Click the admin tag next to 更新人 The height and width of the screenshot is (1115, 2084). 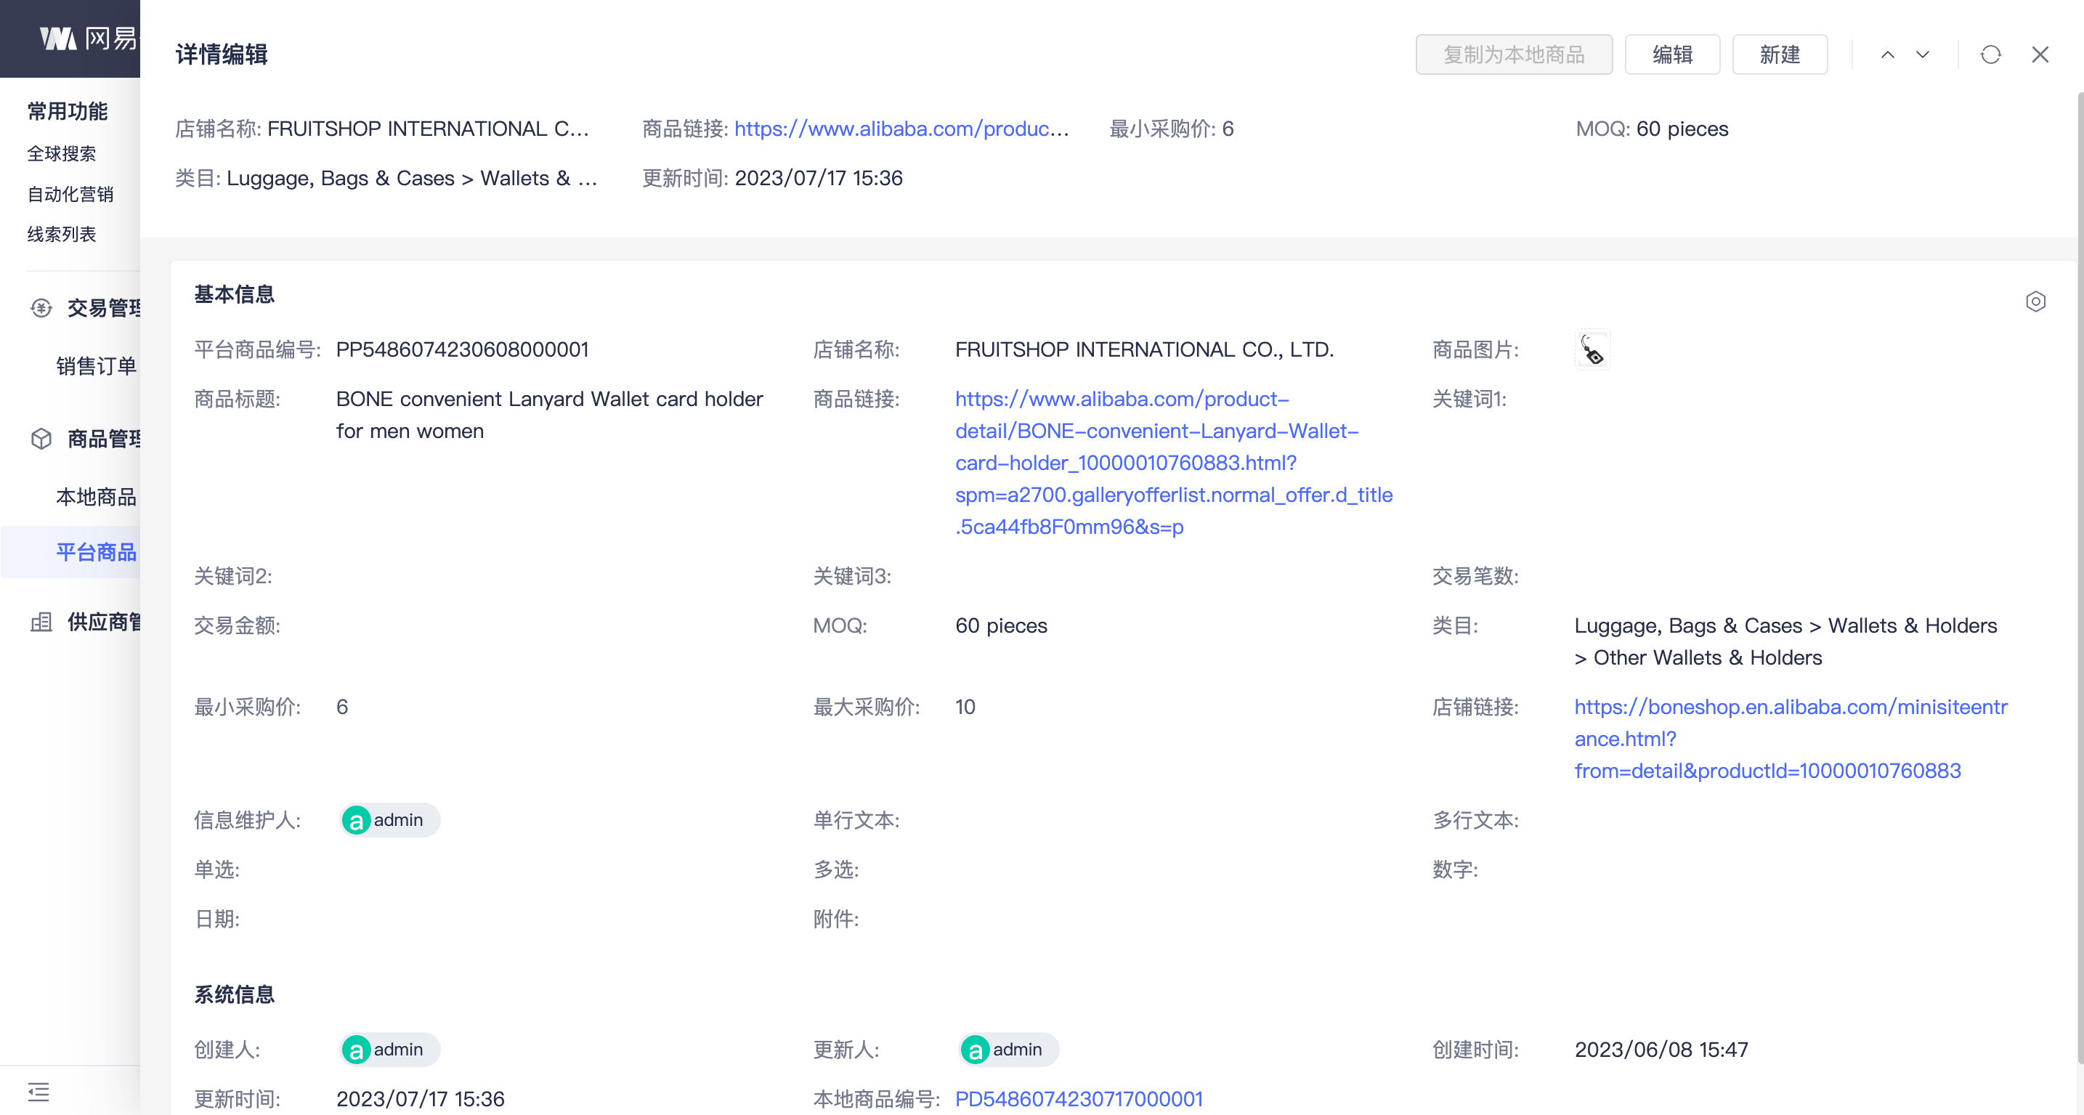pos(1008,1049)
